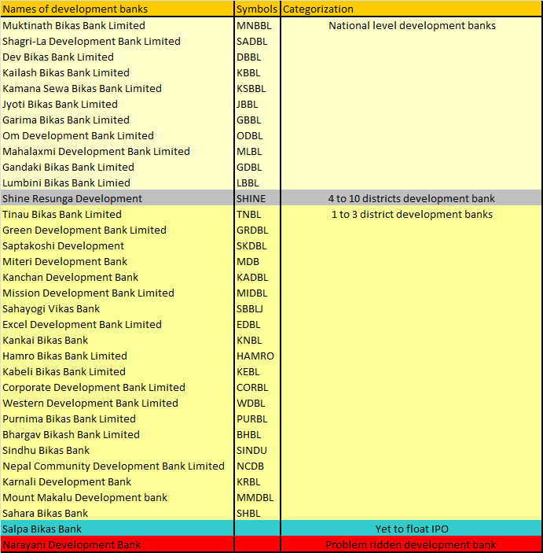Viewport: 543px width, 553px height.
Task: Click the symbol 'TNBL'
Action: pyautogui.click(x=257, y=215)
